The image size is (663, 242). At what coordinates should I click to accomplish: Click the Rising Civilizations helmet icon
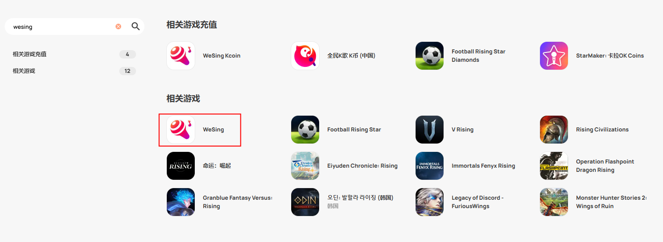554,130
